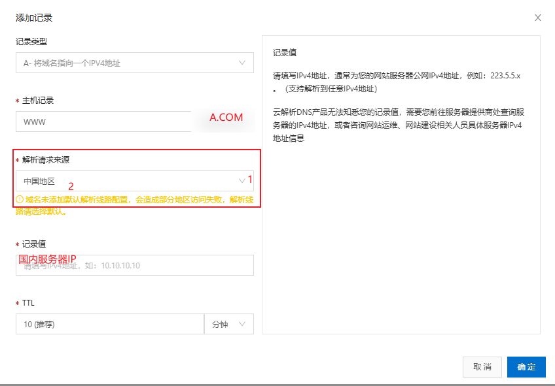
Task: Confirm with the 确定 button
Action: click(x=526, y=367)
